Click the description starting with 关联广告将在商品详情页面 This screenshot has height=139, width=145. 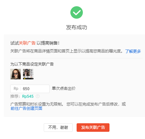(x=66, y=51)
